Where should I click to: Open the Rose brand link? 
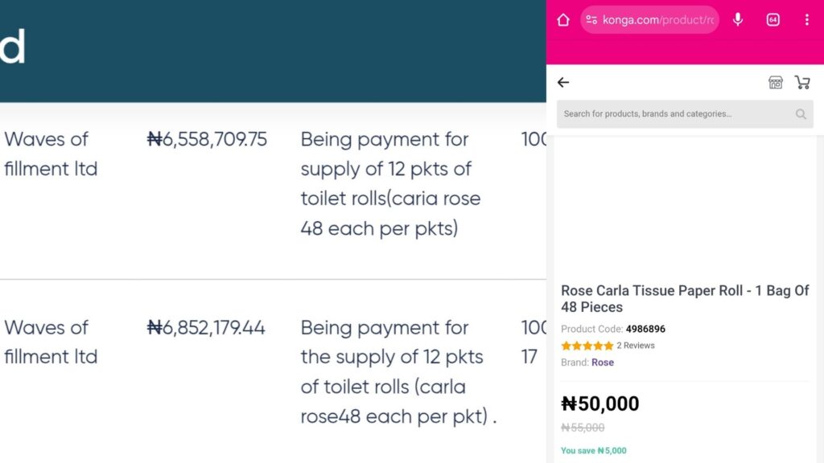603,363
